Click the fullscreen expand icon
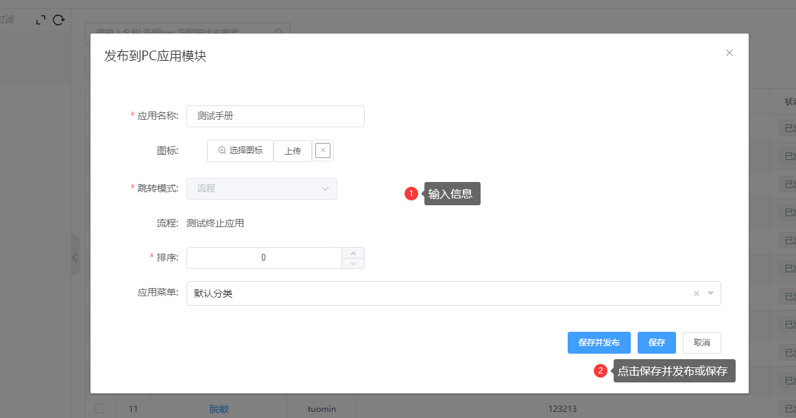Viewport: 796px width, 418px height. click(41, 20)
